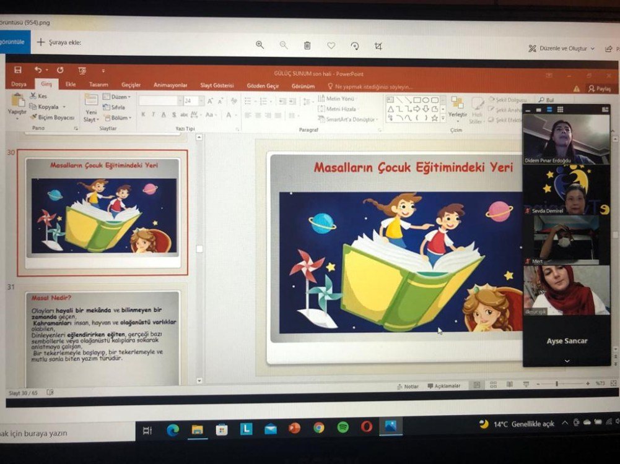Click the trash delete icon in Photos toolbar
The width and height of the screenshot is (620, 464).
(x=307, y=45)
